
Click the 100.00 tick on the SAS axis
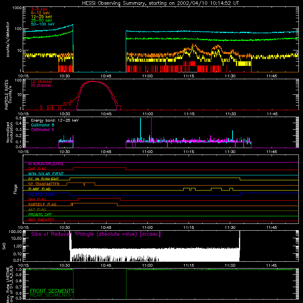pos(15,231)
